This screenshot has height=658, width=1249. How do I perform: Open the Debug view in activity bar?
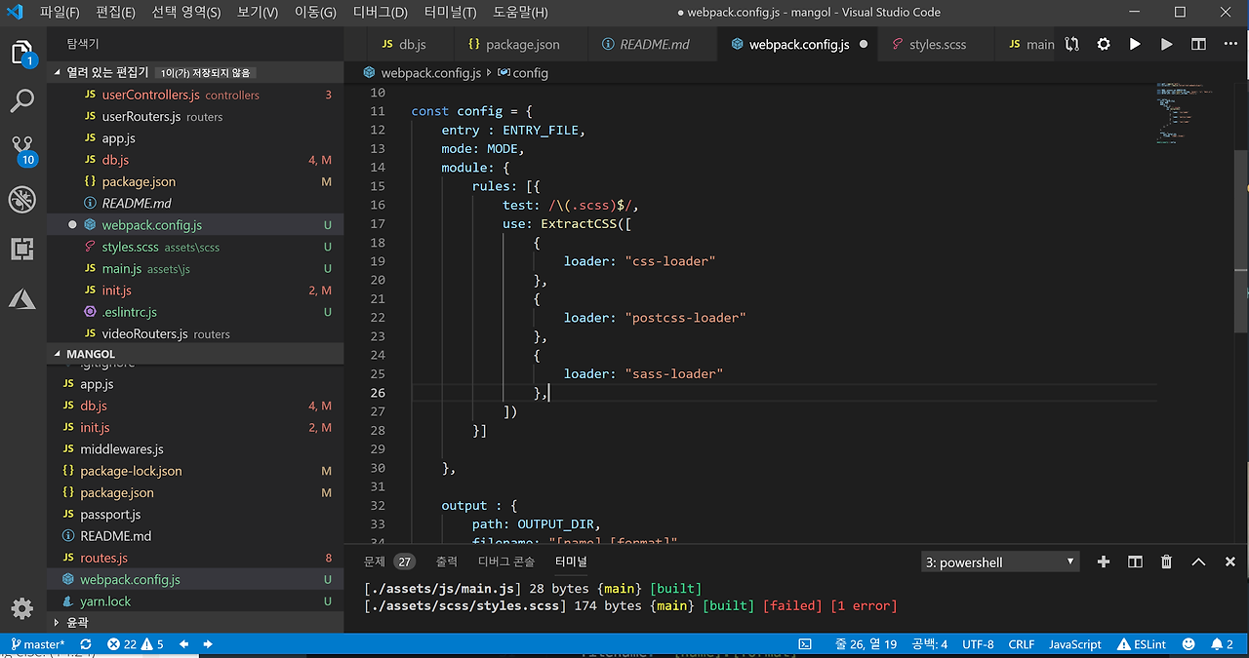pos(22,199)
